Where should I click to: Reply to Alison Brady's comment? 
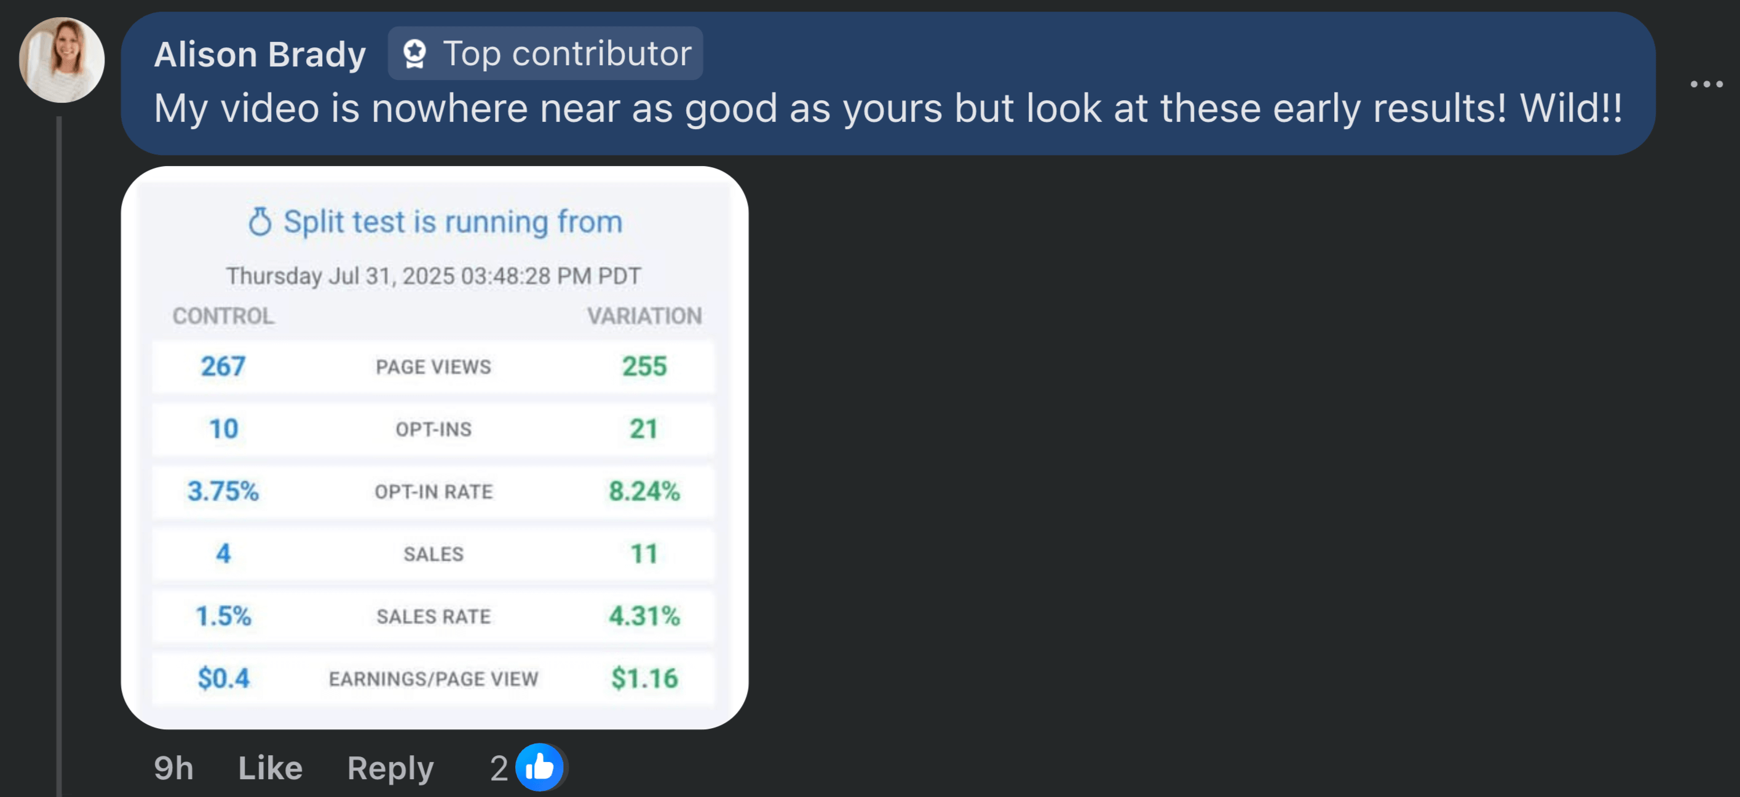point(390,768)
